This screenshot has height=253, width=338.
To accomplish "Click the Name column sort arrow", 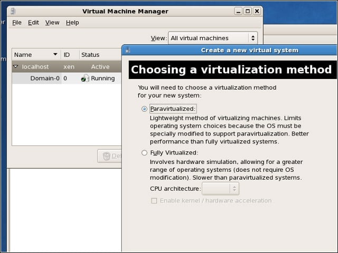I will 55,54.
